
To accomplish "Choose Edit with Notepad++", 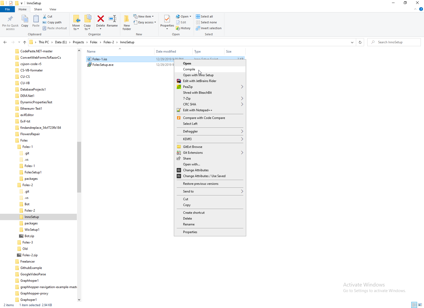I will click(210, 110).
